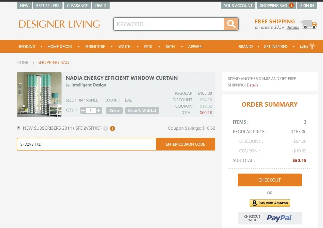Click the subtotal amount $60.18
The height and width of the screenshot is (228, 323).
click(300, 160)
